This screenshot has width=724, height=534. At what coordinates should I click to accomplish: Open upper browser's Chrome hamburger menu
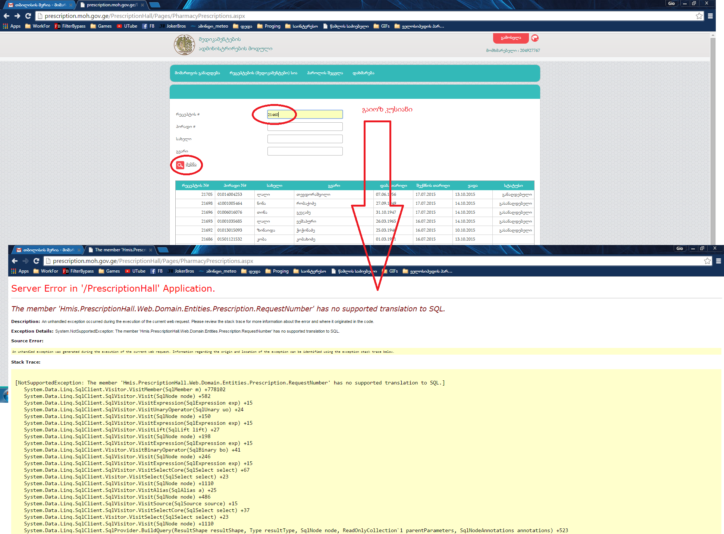coord(710,16)
